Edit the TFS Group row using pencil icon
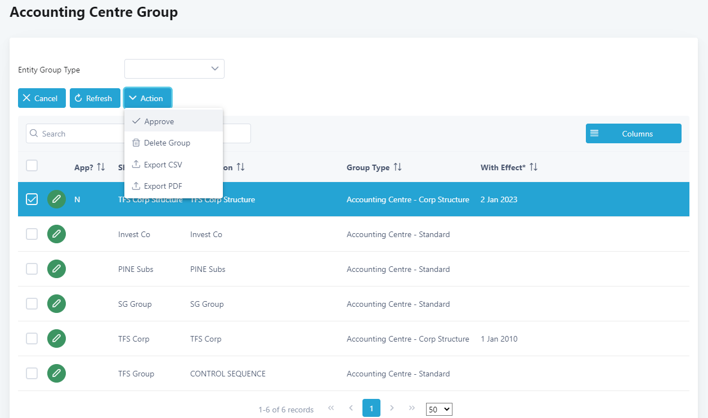The height and width of the screenshot is (418, 708). pos(56,374)
